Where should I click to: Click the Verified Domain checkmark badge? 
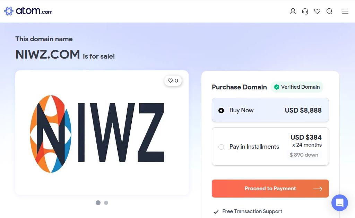(297, 87)
